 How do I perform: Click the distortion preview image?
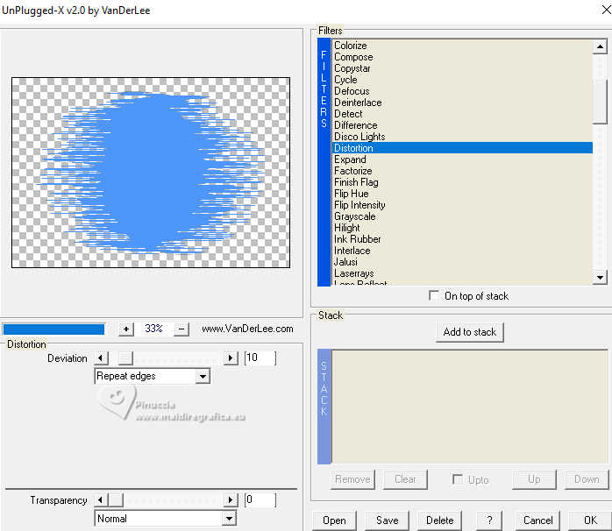(151, 173)
